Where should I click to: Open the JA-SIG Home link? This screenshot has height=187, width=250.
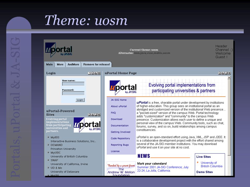[x=119, y=100]
